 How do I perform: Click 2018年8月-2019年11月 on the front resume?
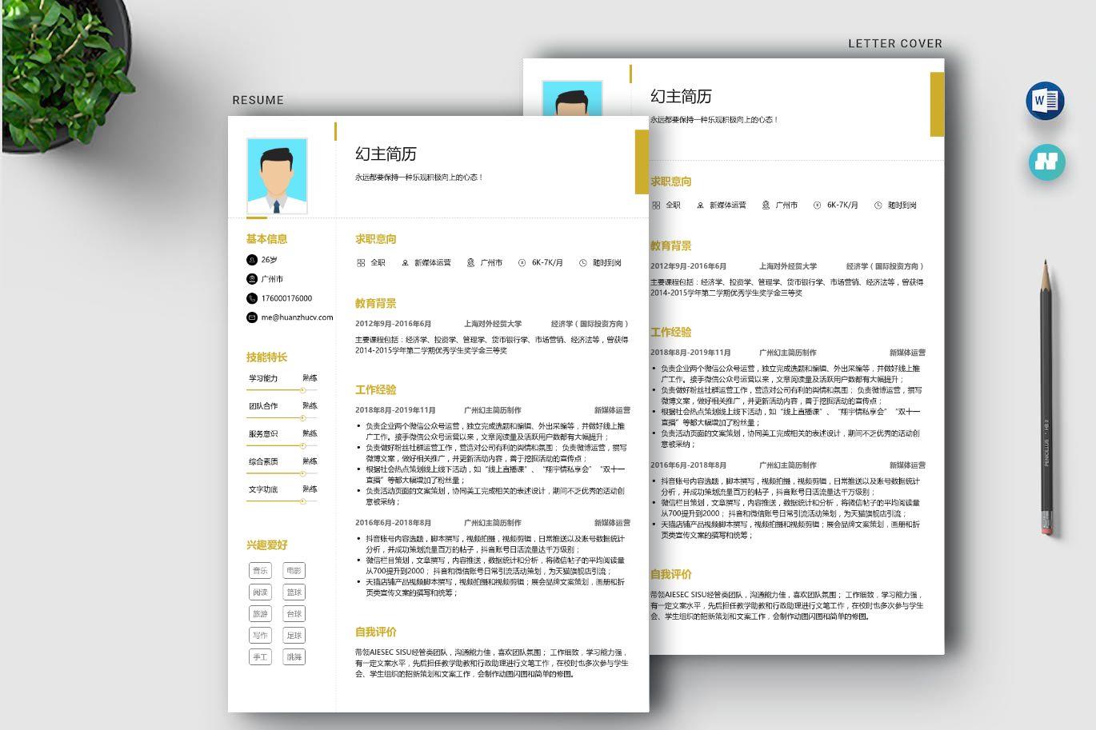pos(395,410)
